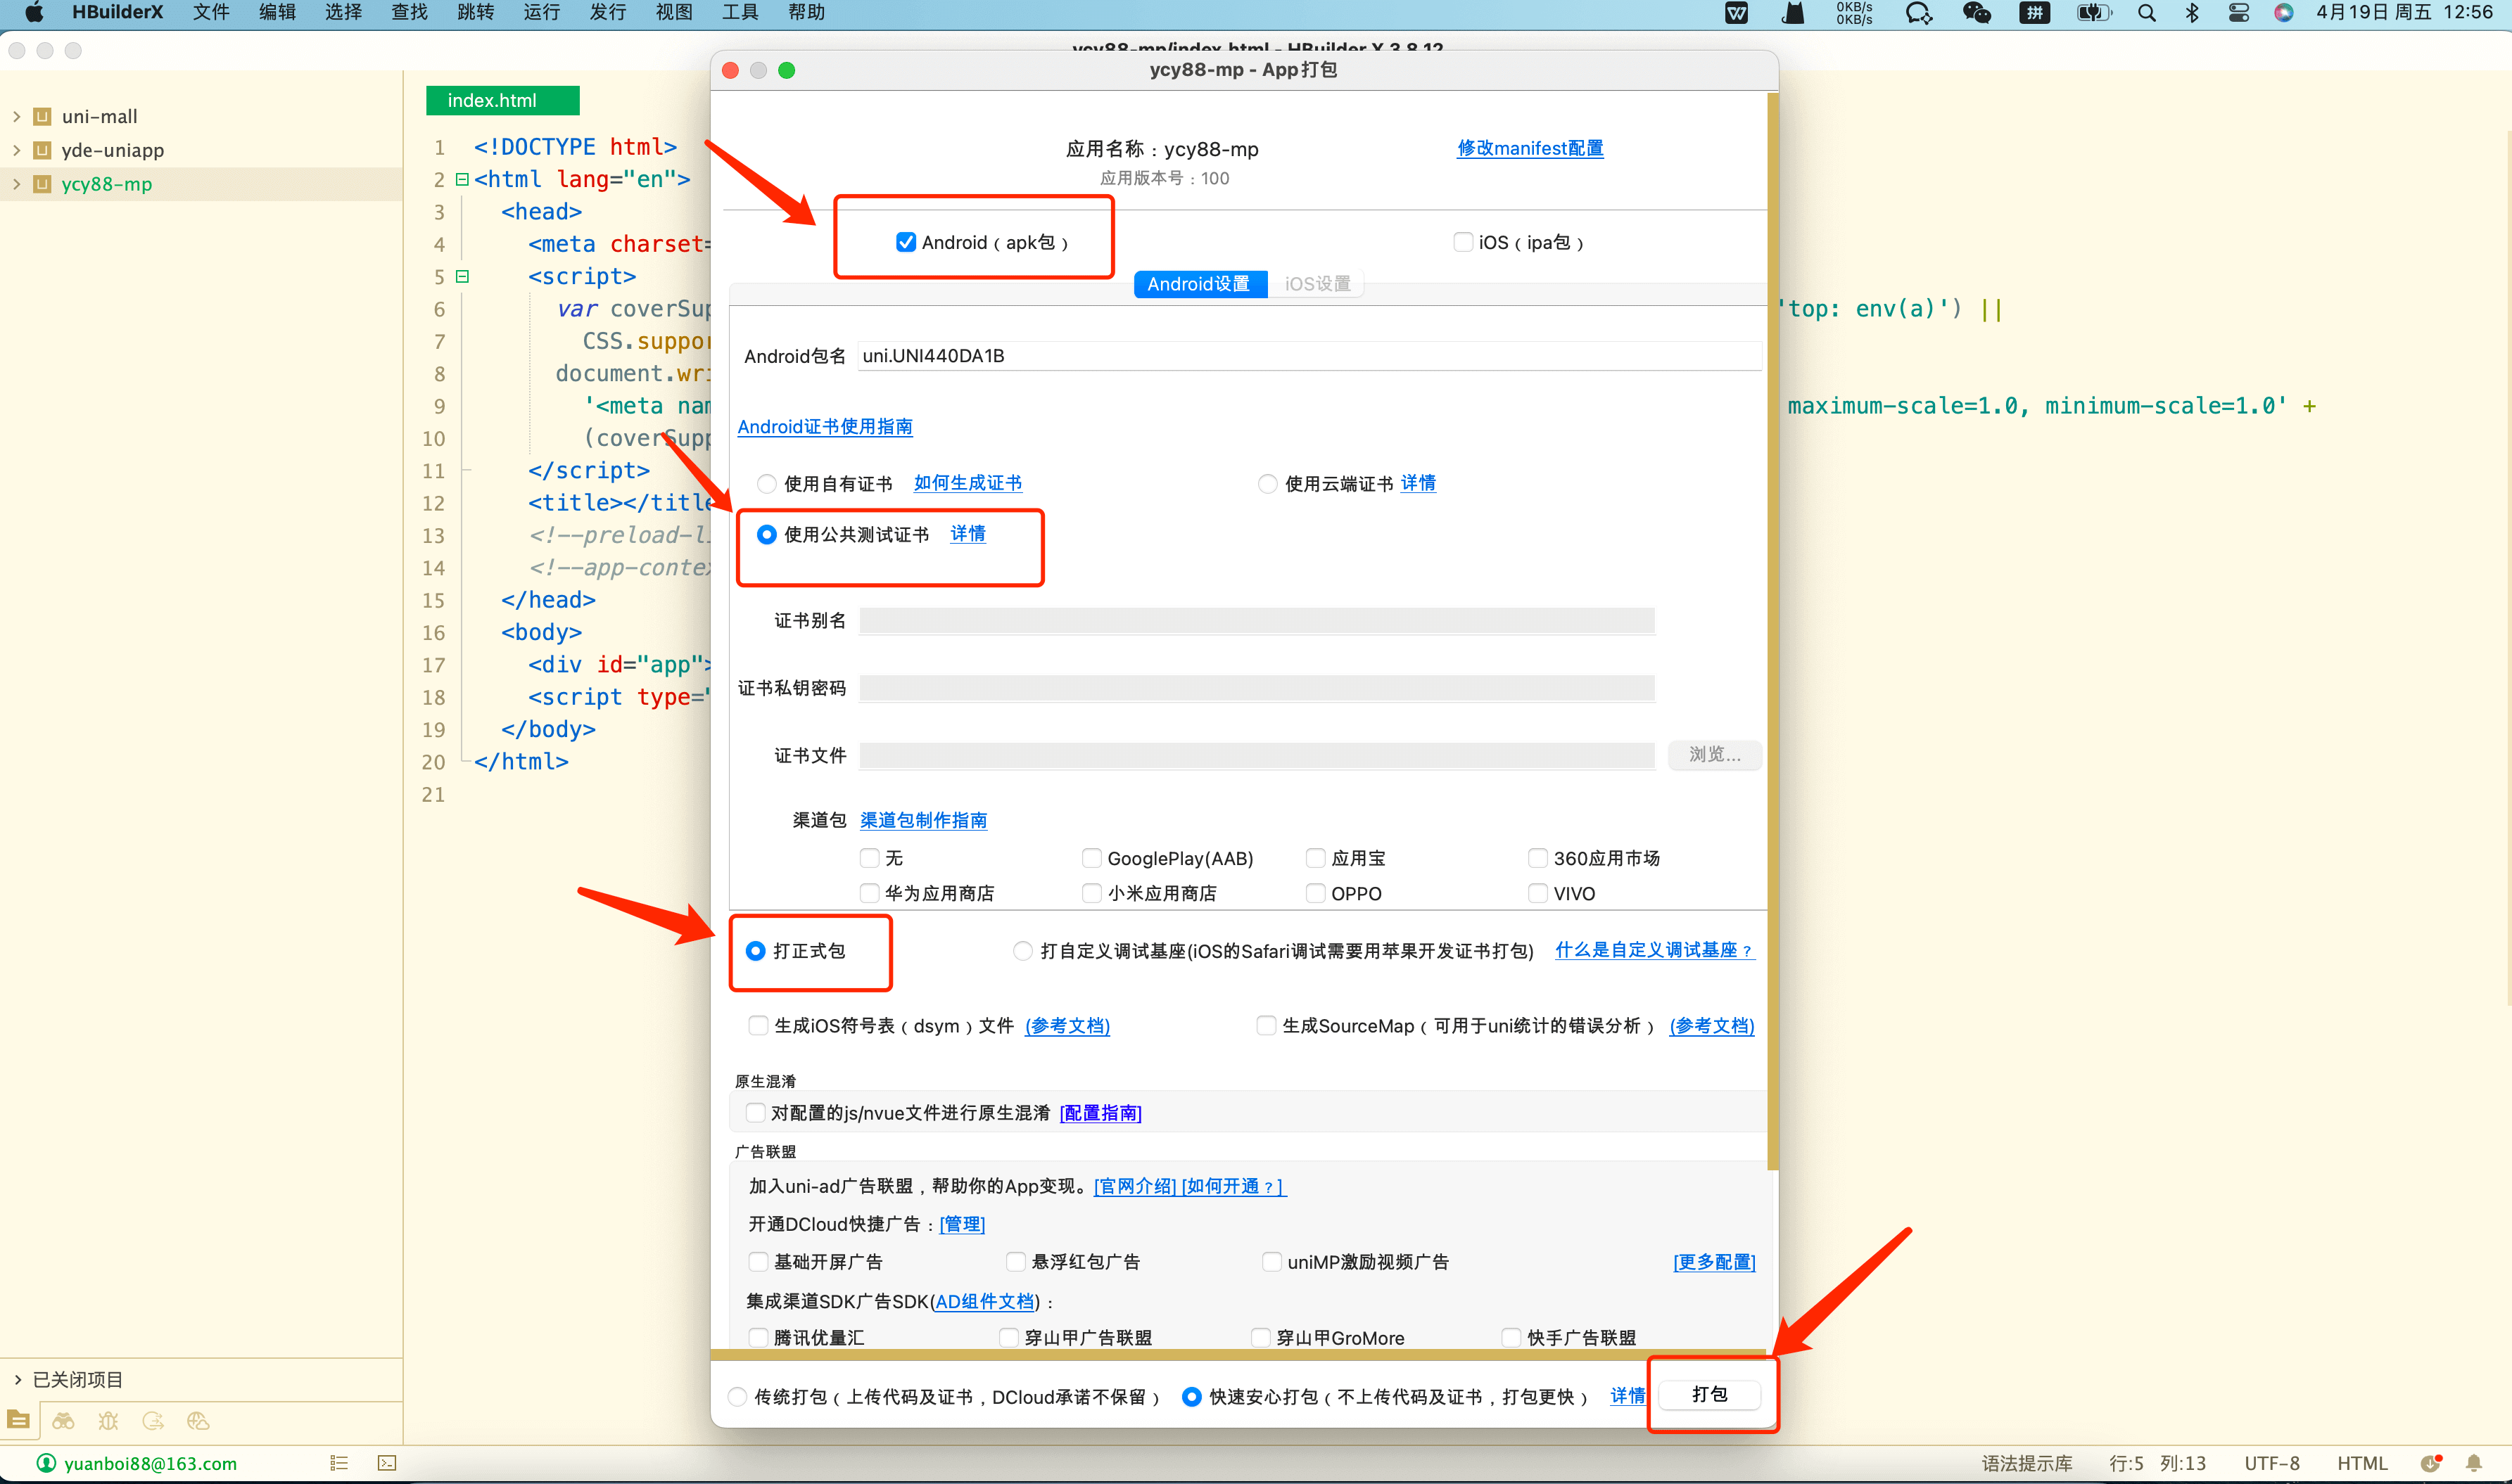Click the dialog's vertical scrollbar
This screenshot has height=1484, width=2512.
[1772, 630]
